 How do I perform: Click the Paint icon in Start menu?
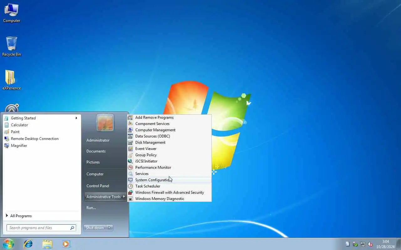pyautogui.click(x=6, y=132)
